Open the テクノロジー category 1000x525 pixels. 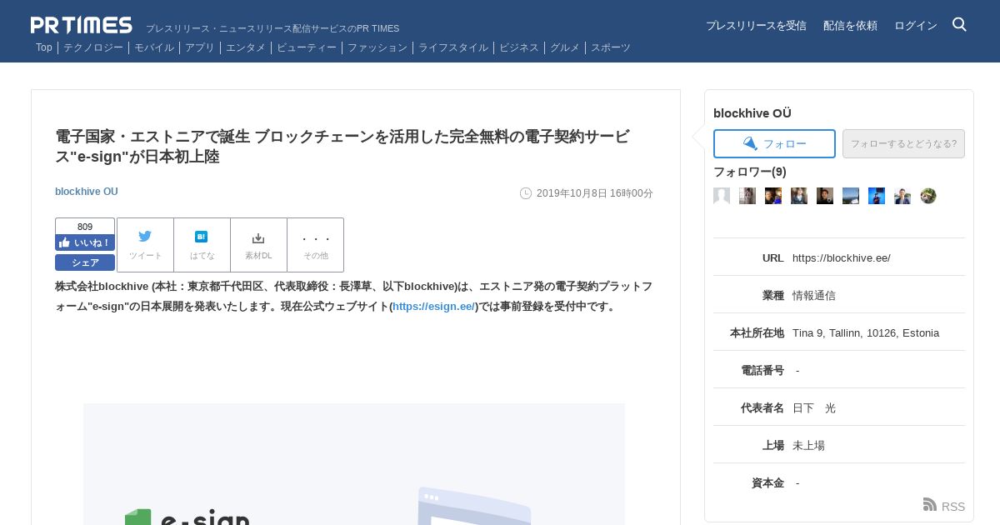(93, 47)
